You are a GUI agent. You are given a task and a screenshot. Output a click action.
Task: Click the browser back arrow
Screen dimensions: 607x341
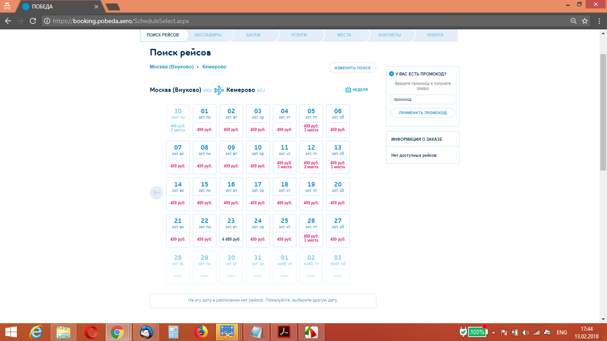click(x=8, y=21)
